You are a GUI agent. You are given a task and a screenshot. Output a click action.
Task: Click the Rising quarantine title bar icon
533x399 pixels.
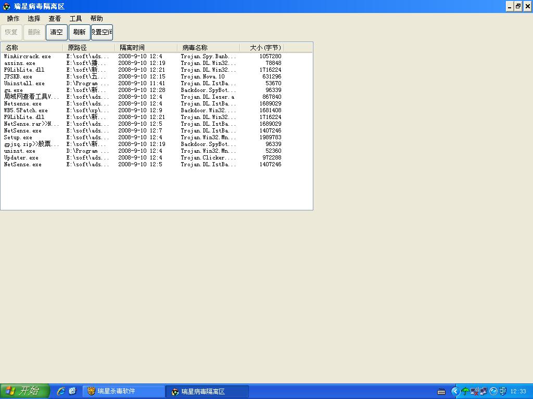pos(6,6)
